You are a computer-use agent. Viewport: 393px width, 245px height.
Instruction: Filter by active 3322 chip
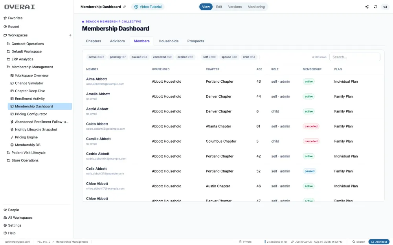[96, 57]
